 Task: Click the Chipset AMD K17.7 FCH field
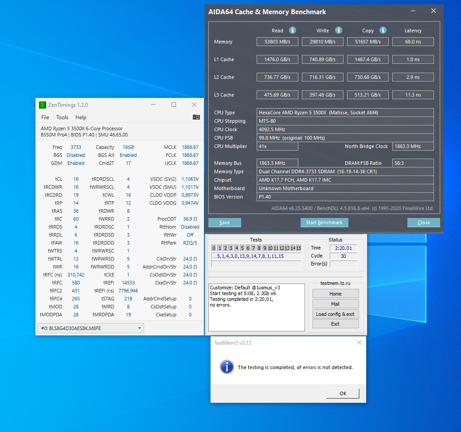click(345, 180)
